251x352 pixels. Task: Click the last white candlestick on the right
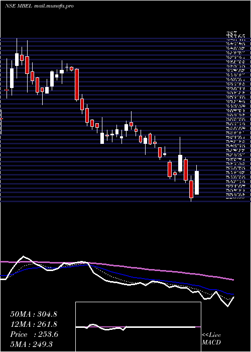197,183
